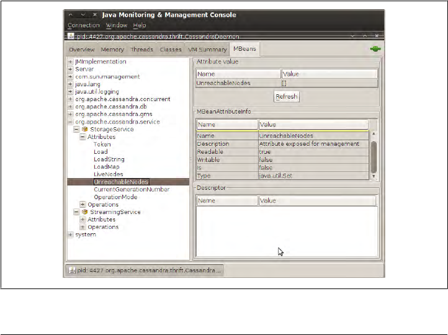Open the Window menu
Screen dimensions: 448x335
[x=117, y=25]
